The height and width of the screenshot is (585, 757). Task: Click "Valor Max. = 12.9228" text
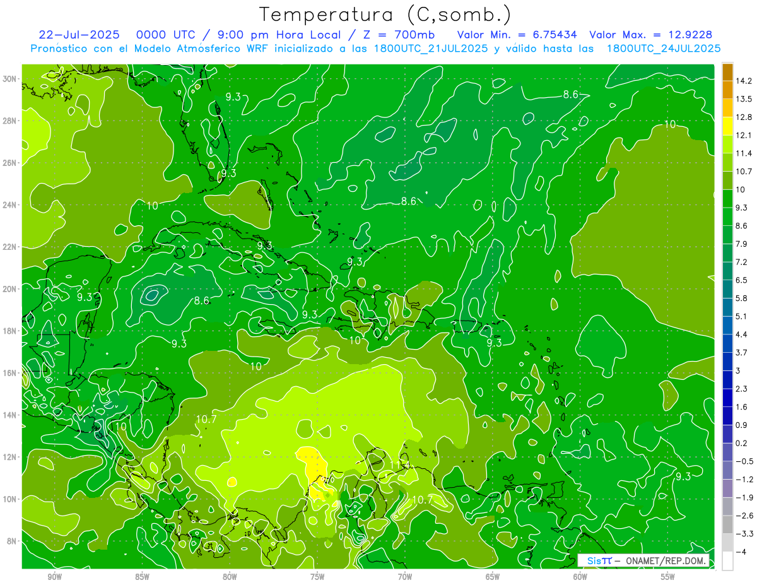click(652, 35)
